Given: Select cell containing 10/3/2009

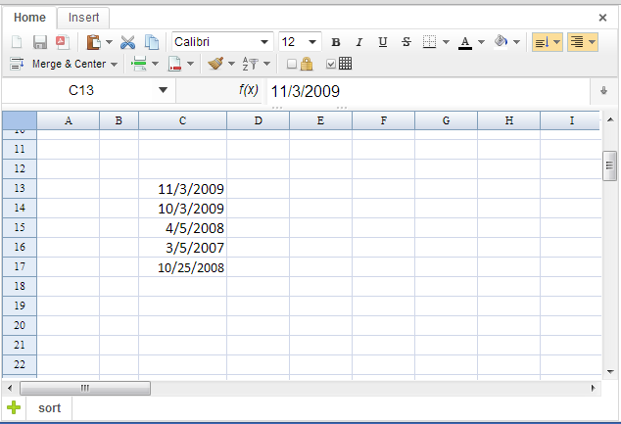Looking at the screenshot, I should tap(182, 209).
